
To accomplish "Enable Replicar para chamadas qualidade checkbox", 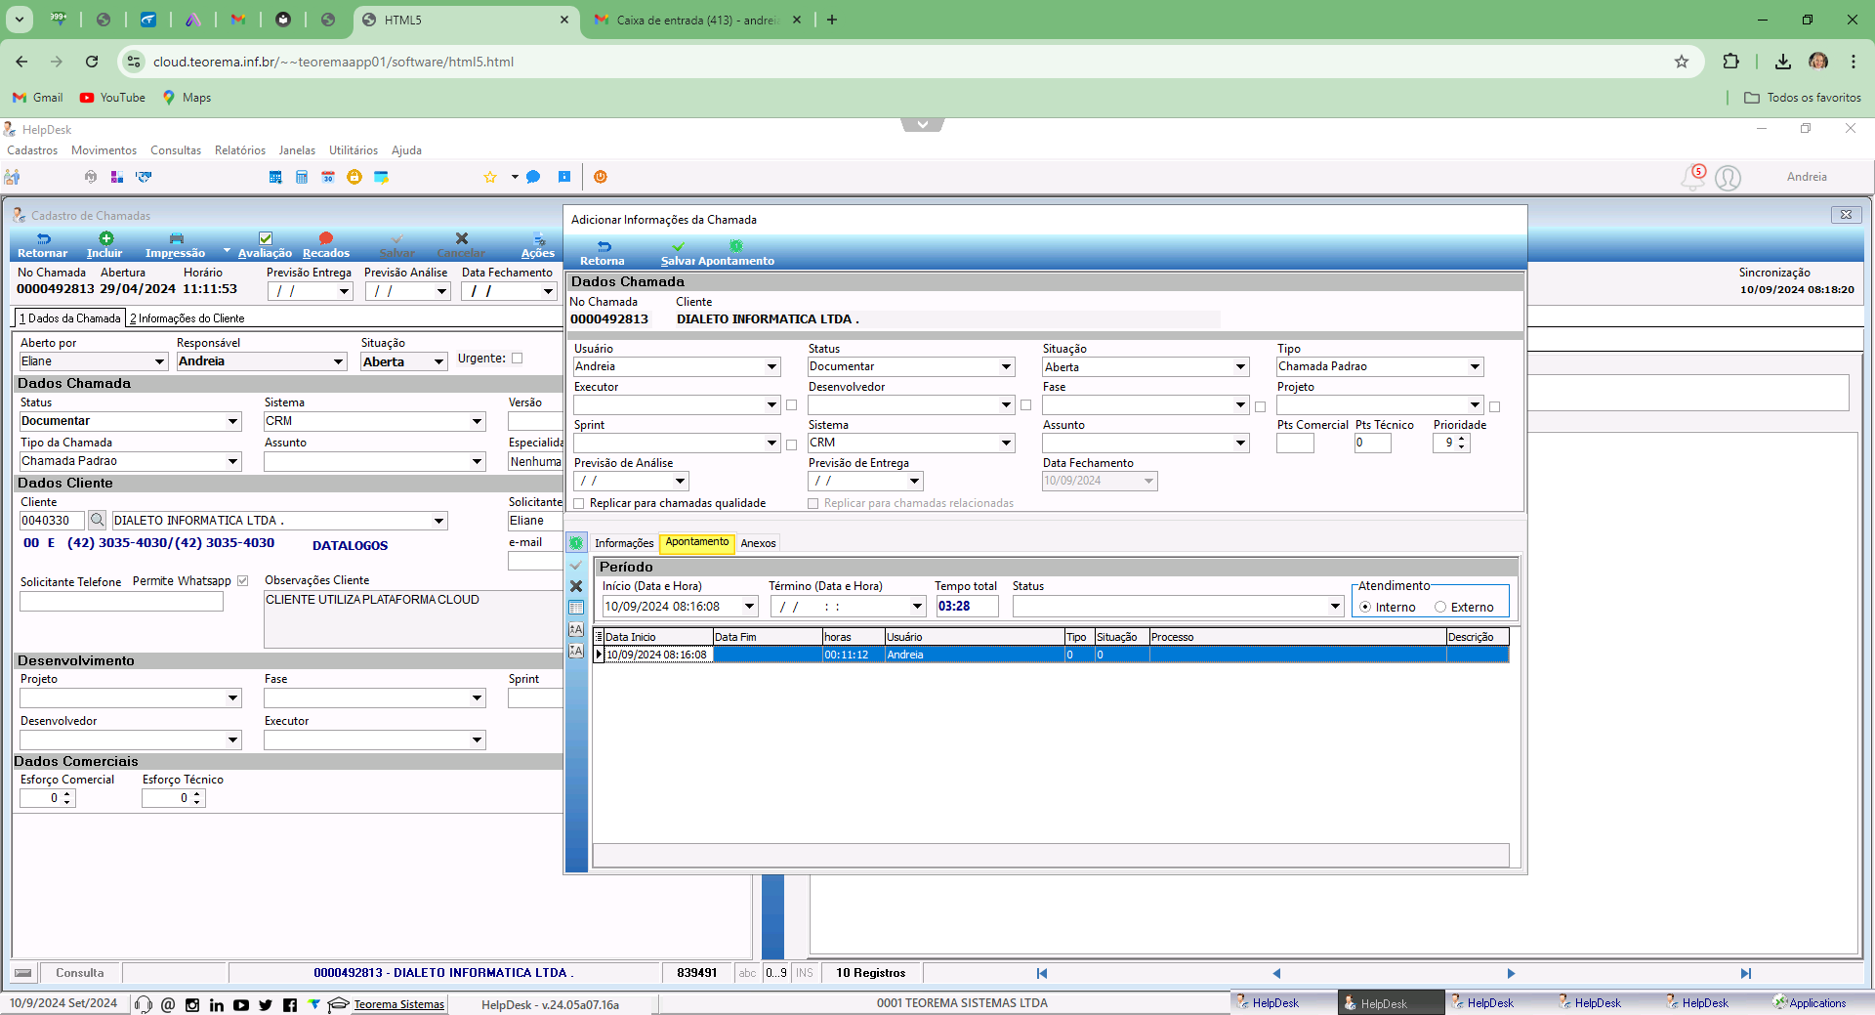I will (579, 504).
